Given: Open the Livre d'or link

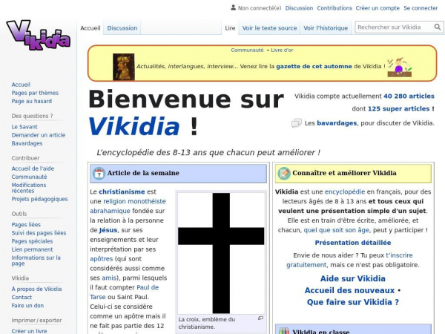Looking at the screenshot, I should coord(282,50).
